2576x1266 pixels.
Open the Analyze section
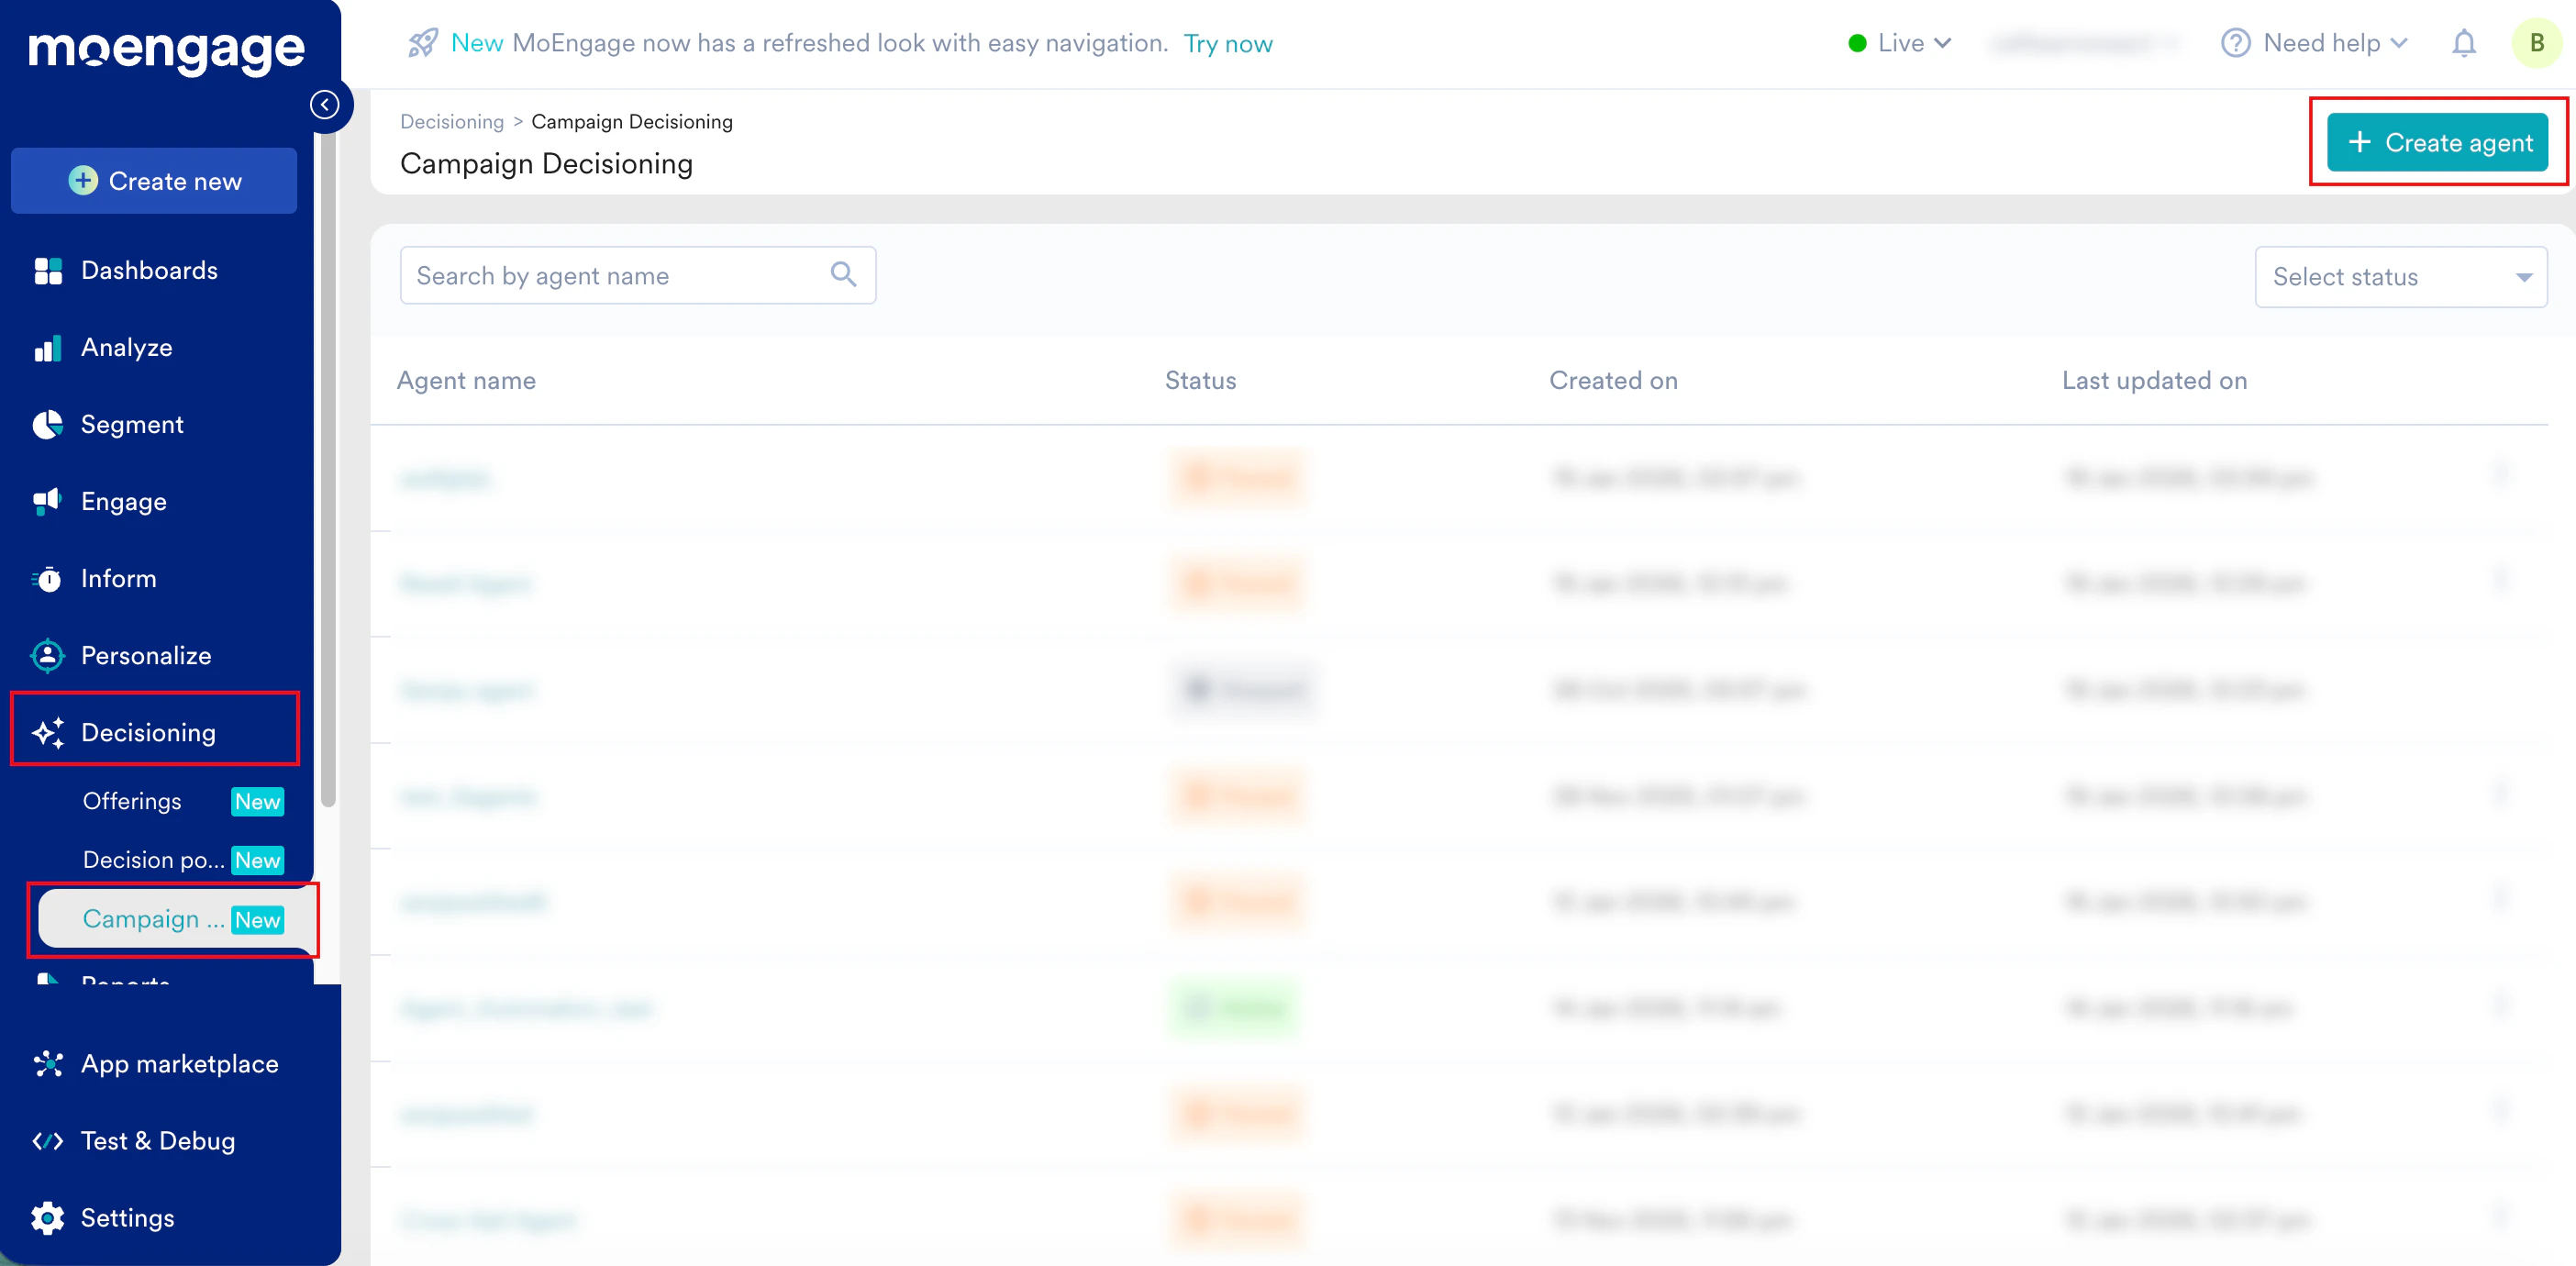pyautogui.click(x=126, y=347)
